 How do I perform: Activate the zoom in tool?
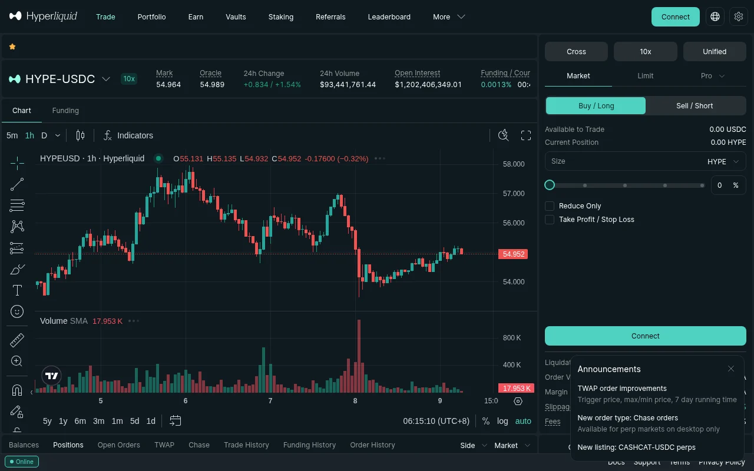(17, 361)
